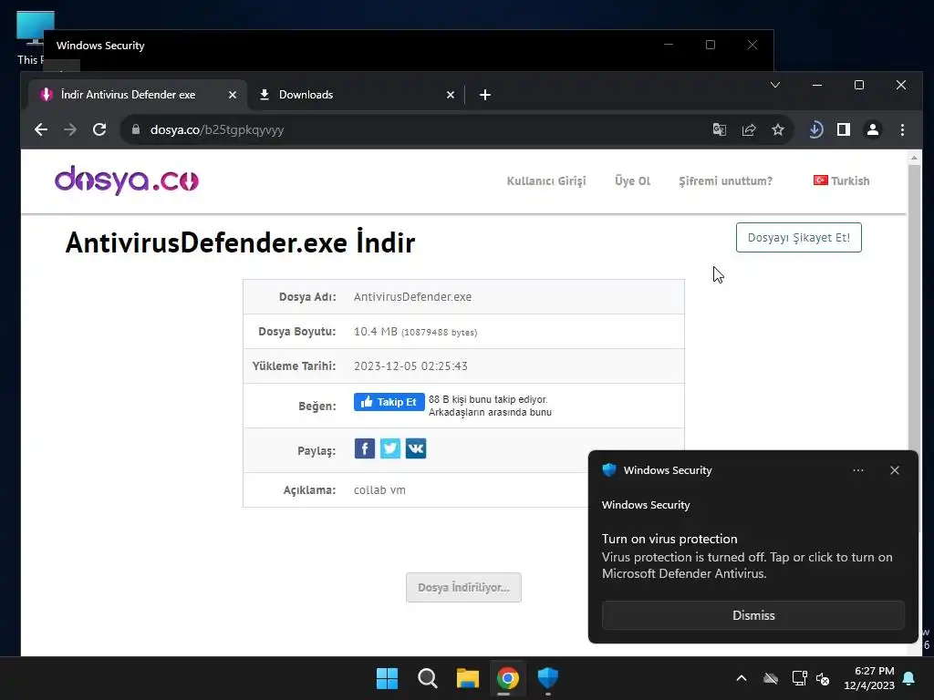
Task: Open the Windows Start menu
Action: [x=387, y=678]
